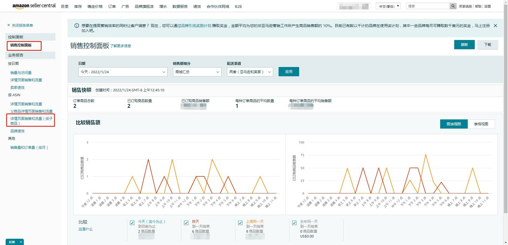This screenshot has height=245, width=508.
Task: Open 详情页面销售和流量（按子商品）report
Action: click(x=31, y=121)
